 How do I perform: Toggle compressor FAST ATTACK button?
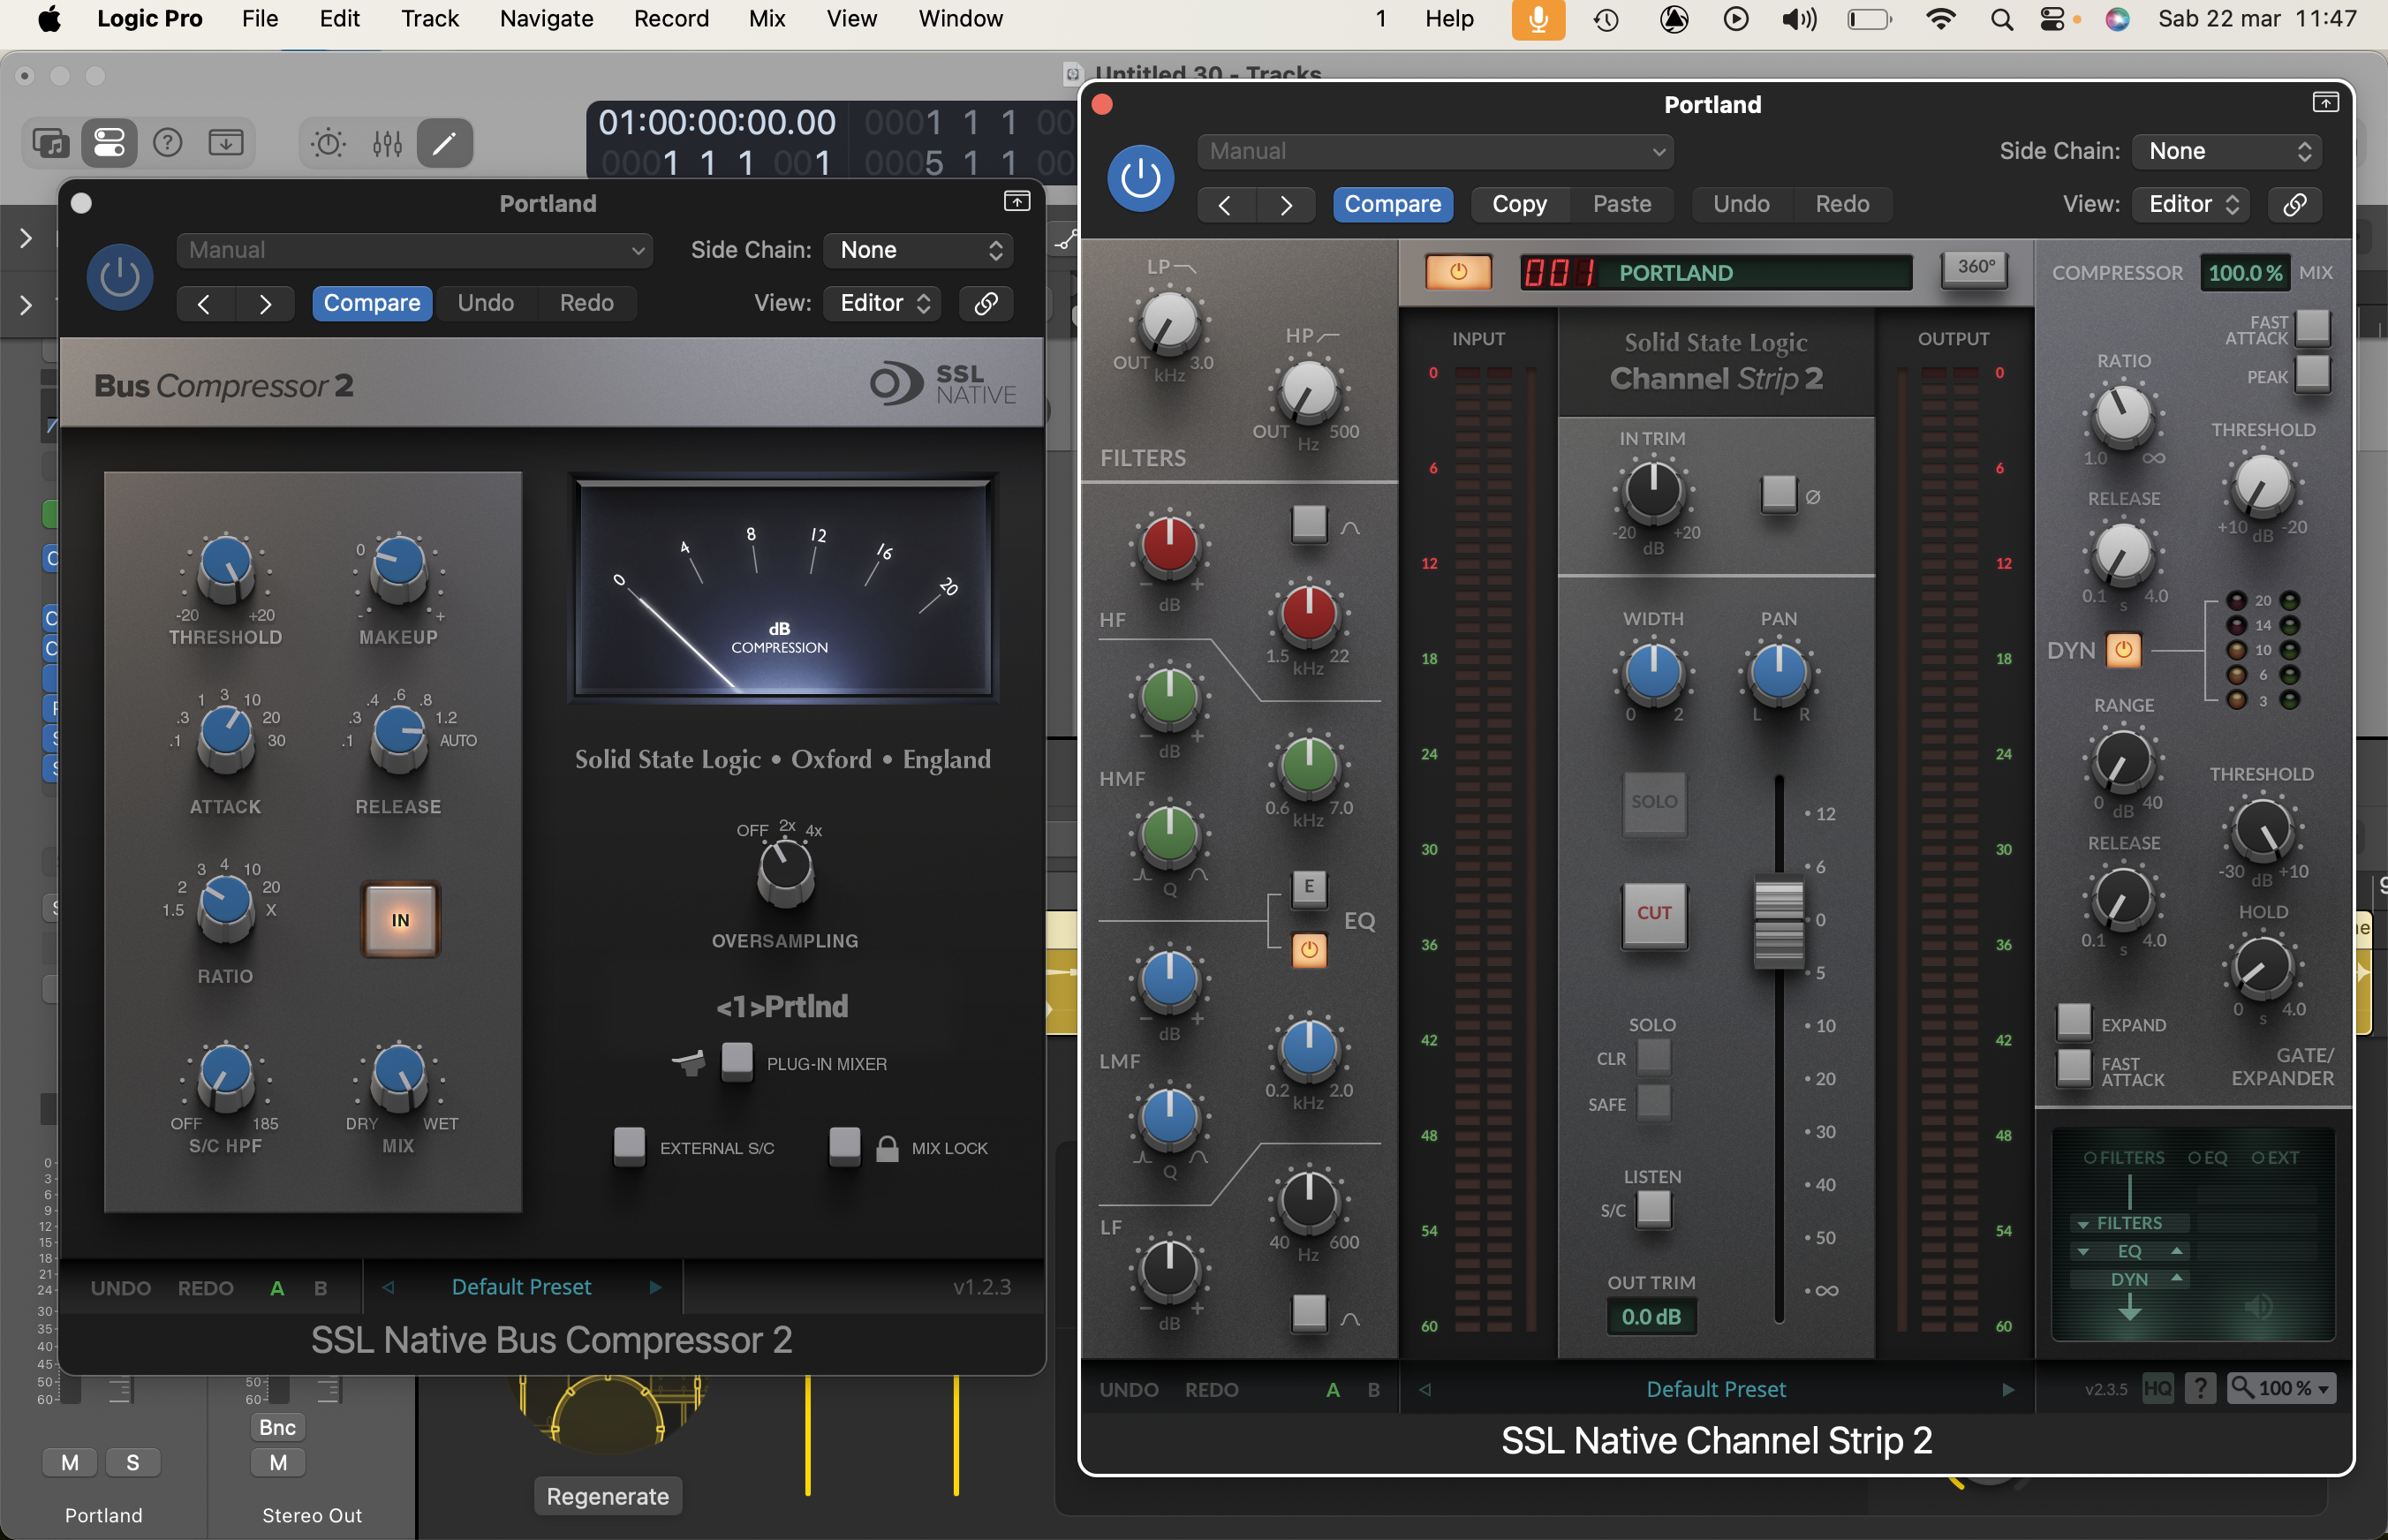click(2312, 328)
